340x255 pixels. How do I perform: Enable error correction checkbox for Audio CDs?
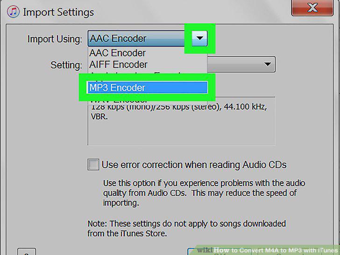pos(93,164)
